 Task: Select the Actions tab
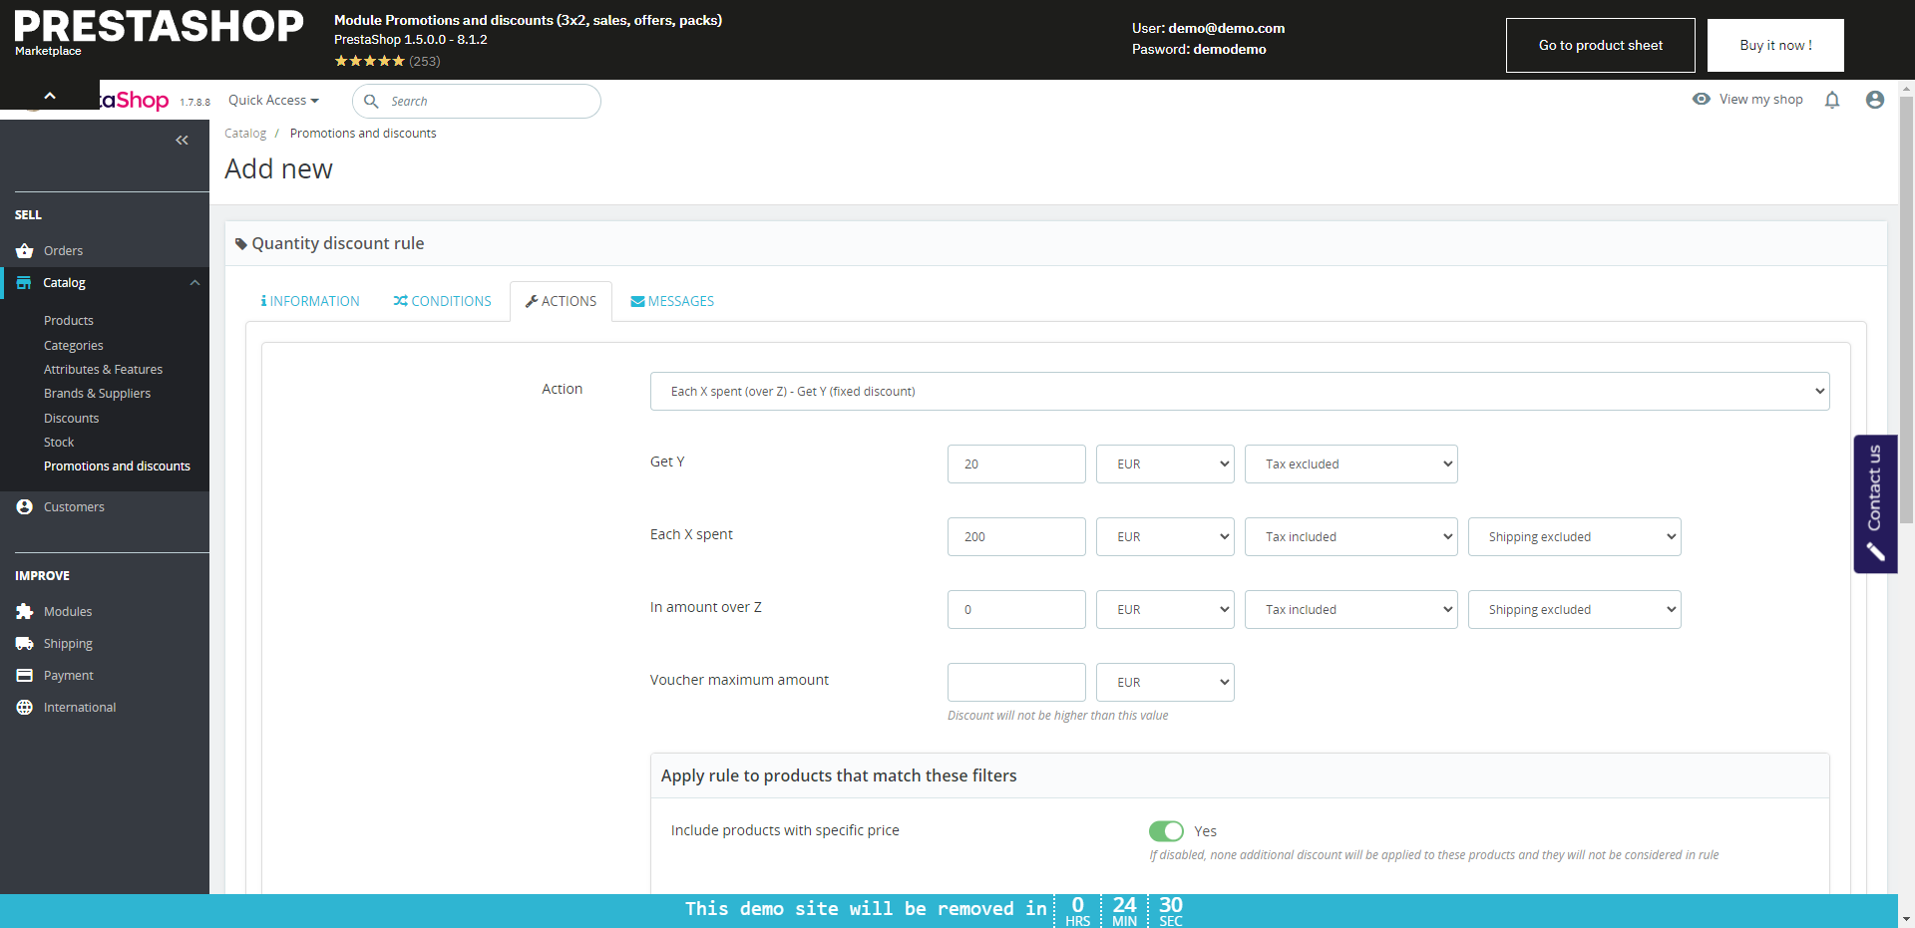[561, 302]
